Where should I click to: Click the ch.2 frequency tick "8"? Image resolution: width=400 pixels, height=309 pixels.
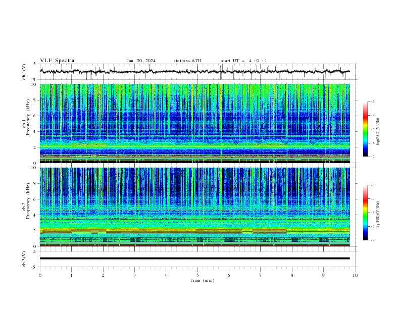pos(35,184)
